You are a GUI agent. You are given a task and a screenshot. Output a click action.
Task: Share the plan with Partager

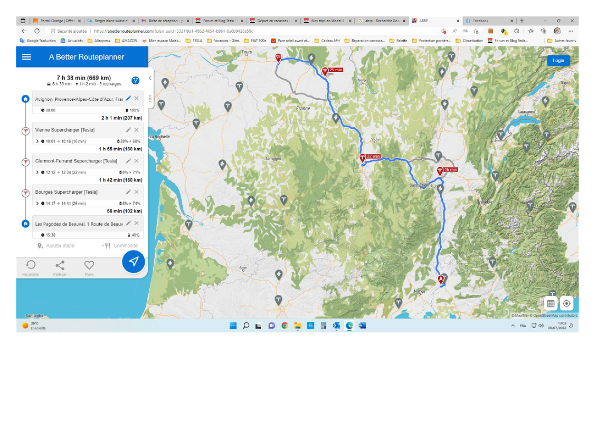(60, 268)
